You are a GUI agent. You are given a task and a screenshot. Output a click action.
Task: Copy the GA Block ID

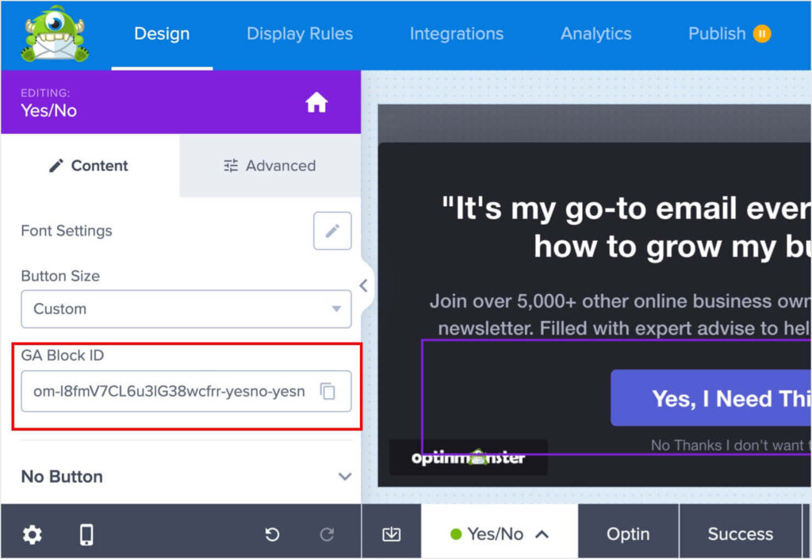327,392
